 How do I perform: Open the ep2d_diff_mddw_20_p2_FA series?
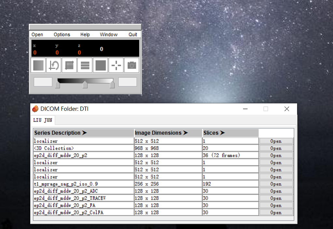pyautogui.click(x=276, y=206)
